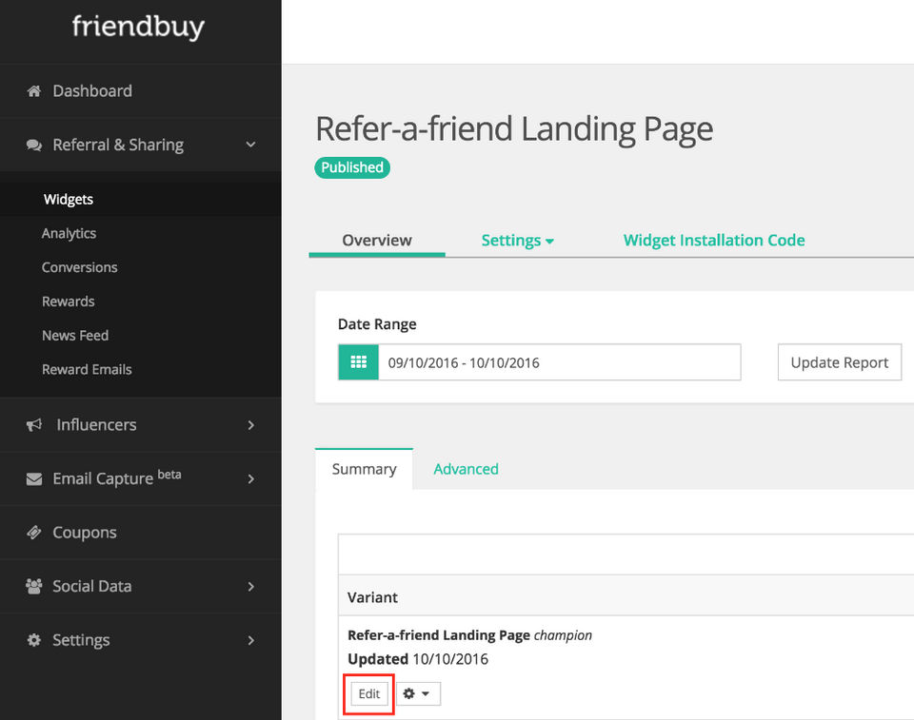
Task: Expand the Influencers submenu arrow
Action: pos(250,425)
